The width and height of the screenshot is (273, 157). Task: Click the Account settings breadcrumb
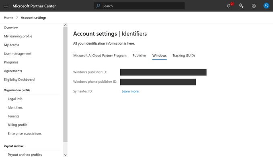pyautogui.click(x=34, y=18)
